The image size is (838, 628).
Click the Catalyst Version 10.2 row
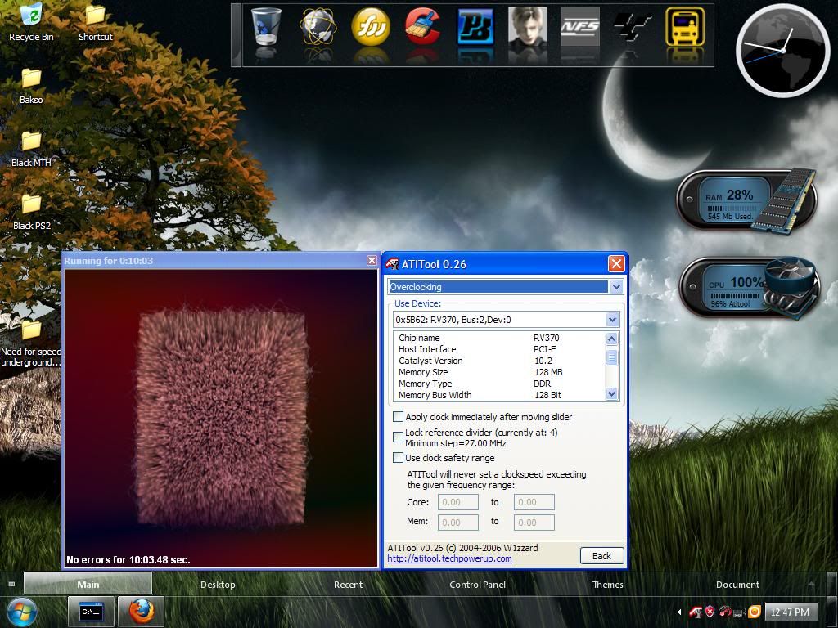[x=500, y=361]
